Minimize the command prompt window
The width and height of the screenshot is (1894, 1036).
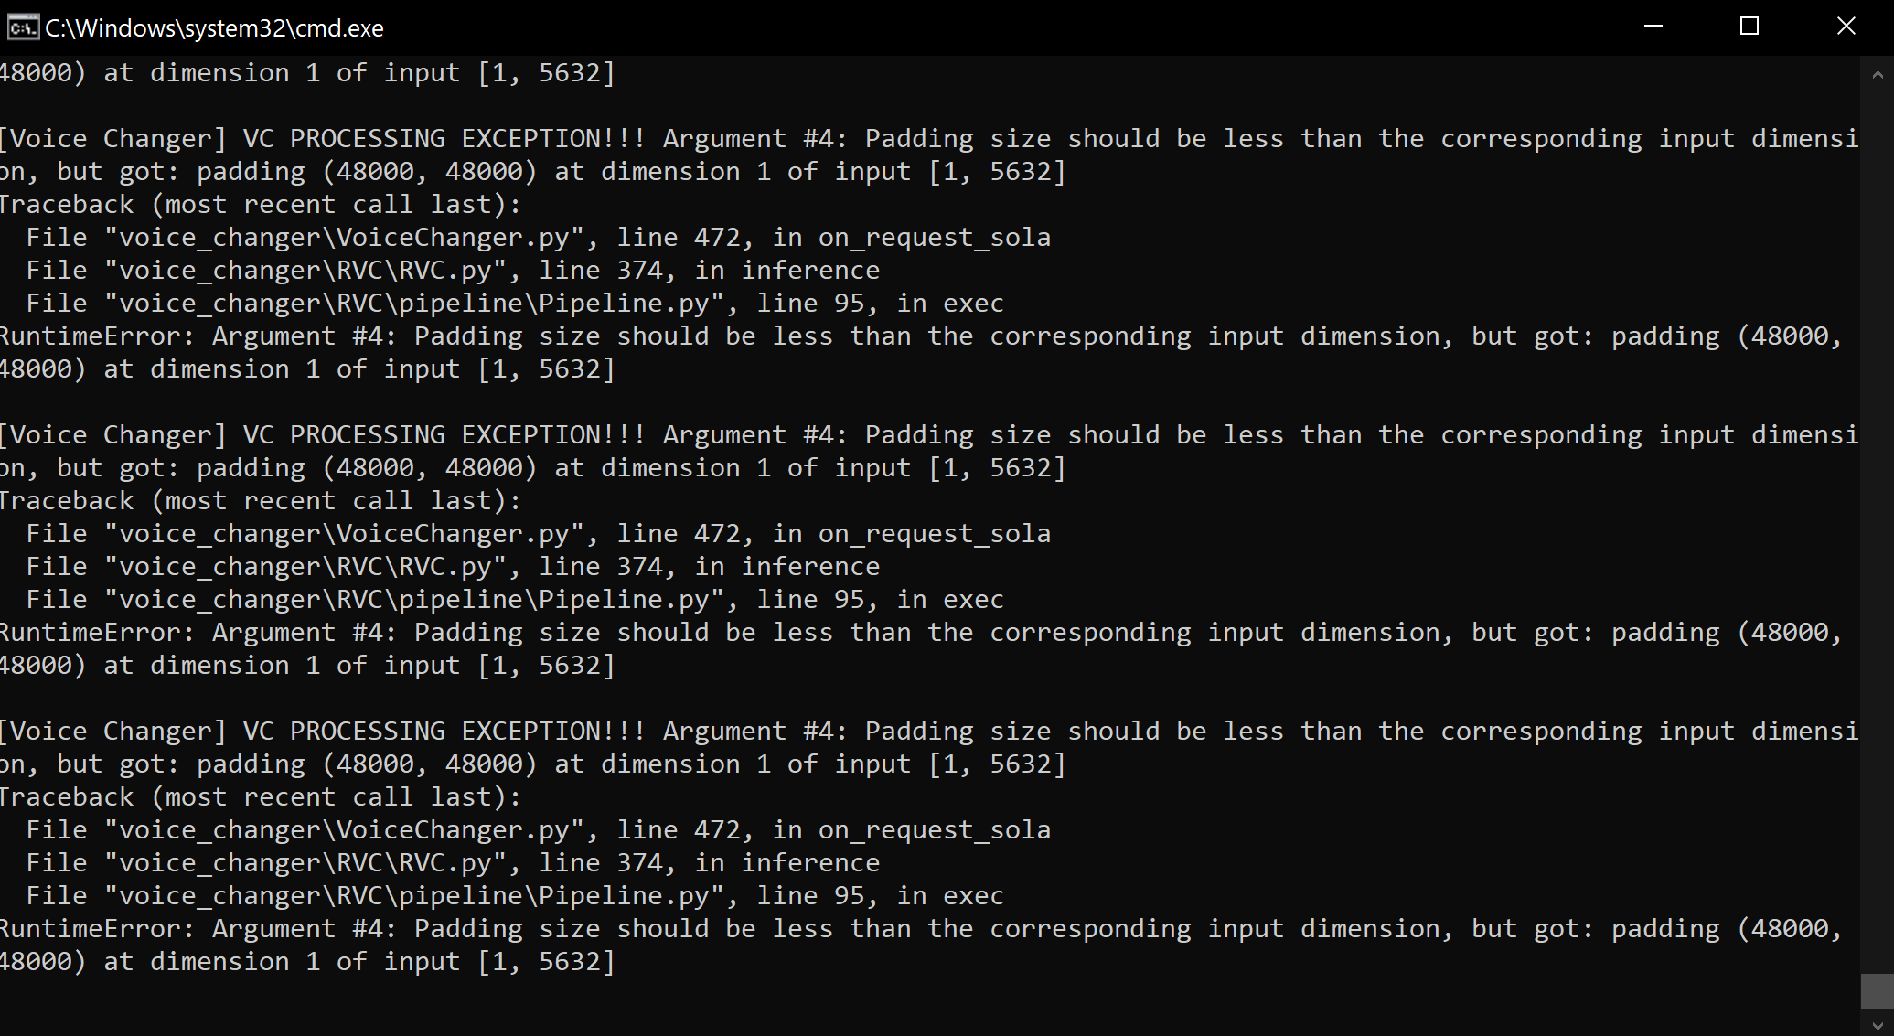[1652, 27]
